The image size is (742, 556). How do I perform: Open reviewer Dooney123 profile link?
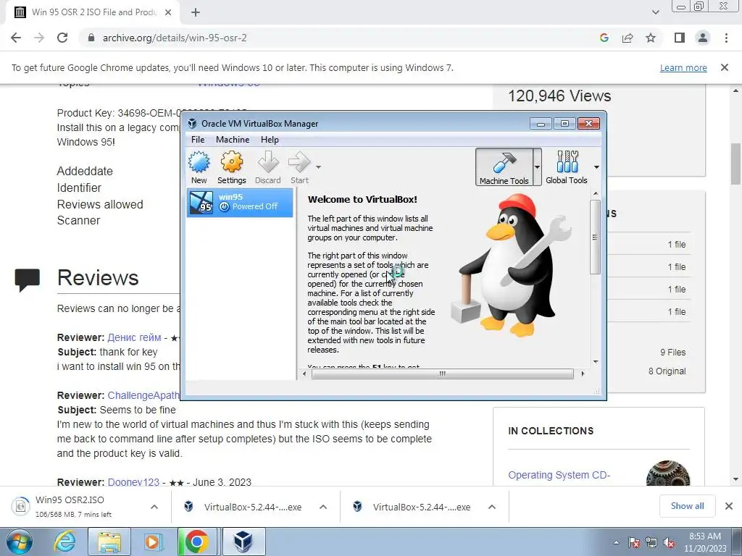pos(133,482)
